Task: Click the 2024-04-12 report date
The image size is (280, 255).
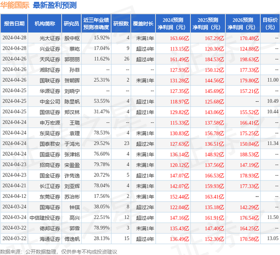Action: pos(14,196)
